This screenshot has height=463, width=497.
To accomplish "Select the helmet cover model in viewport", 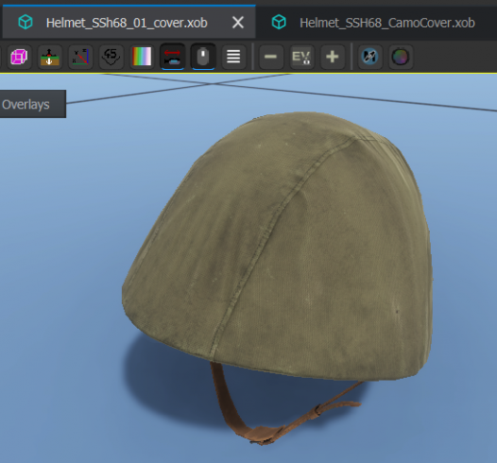I will tap(278, 244).
